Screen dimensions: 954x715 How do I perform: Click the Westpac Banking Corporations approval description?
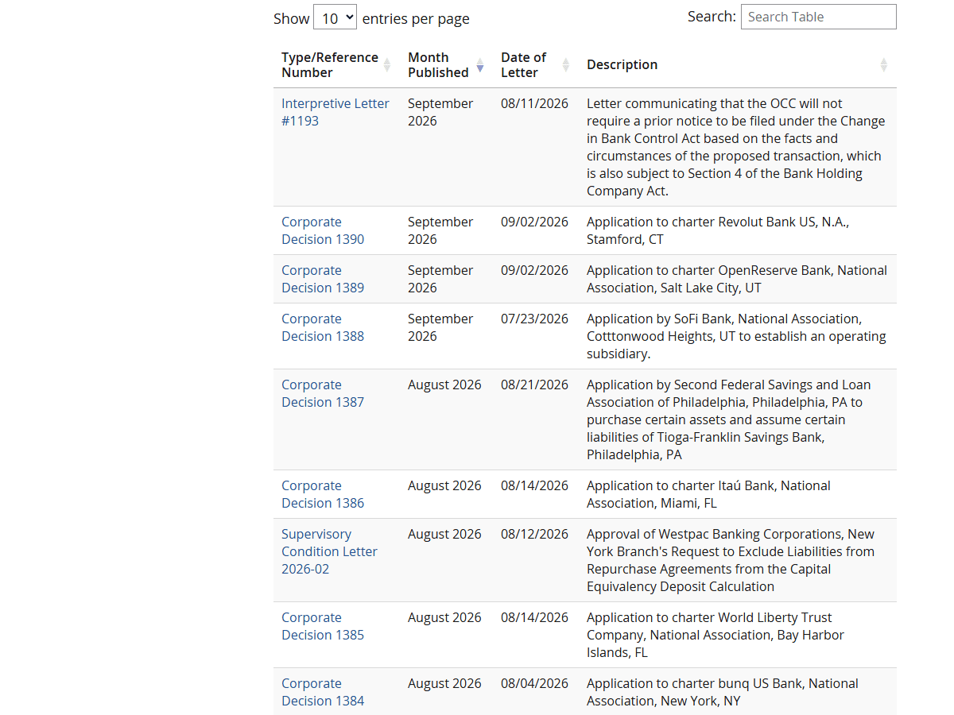click(731, 560)
